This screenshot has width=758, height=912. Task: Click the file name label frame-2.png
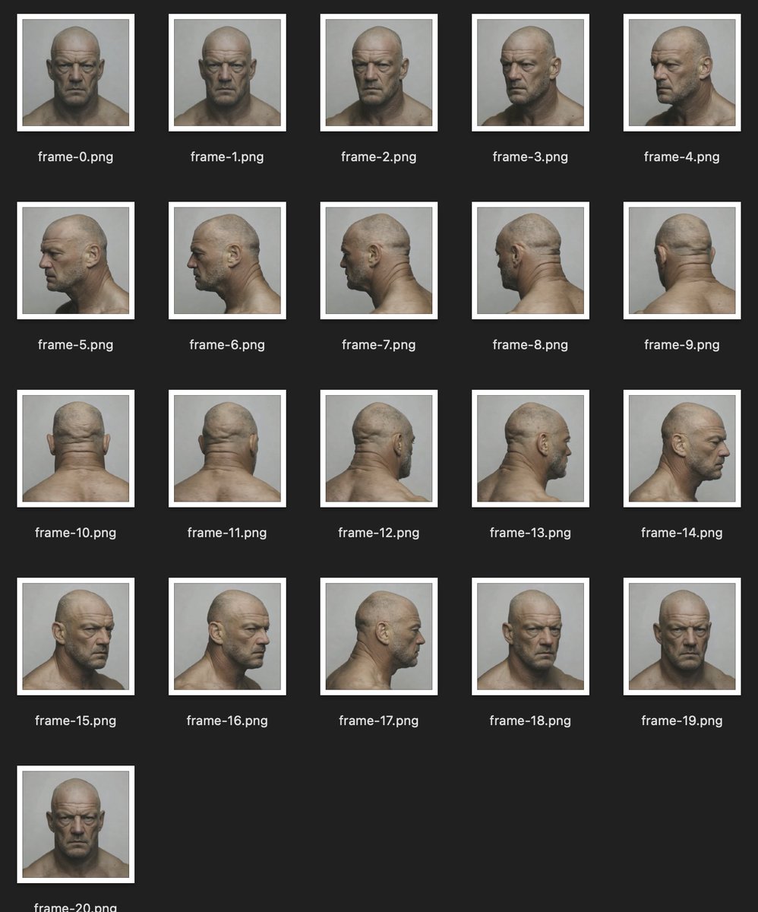379,157
